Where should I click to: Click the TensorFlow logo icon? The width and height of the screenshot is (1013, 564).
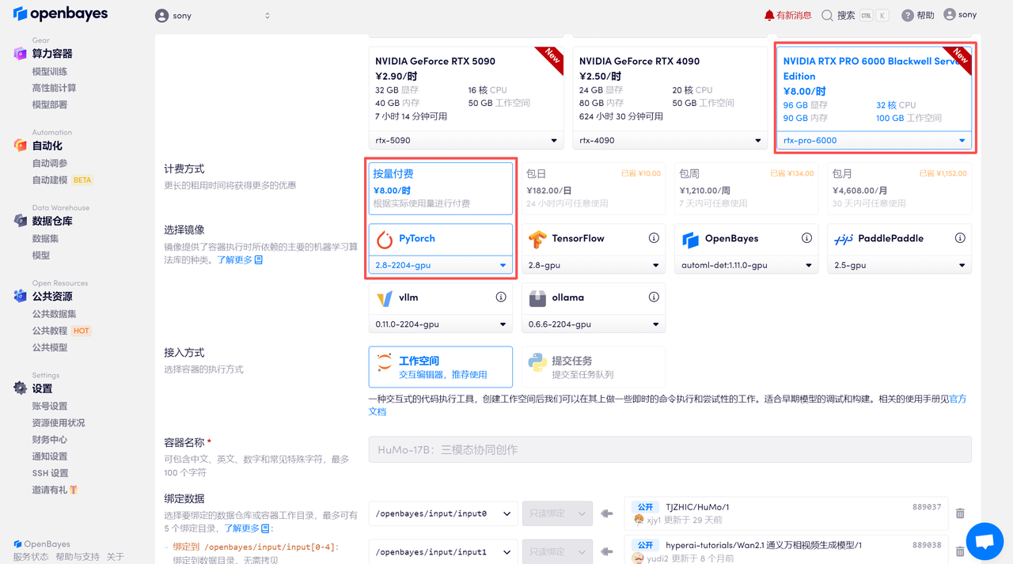(x=537, y=239)
